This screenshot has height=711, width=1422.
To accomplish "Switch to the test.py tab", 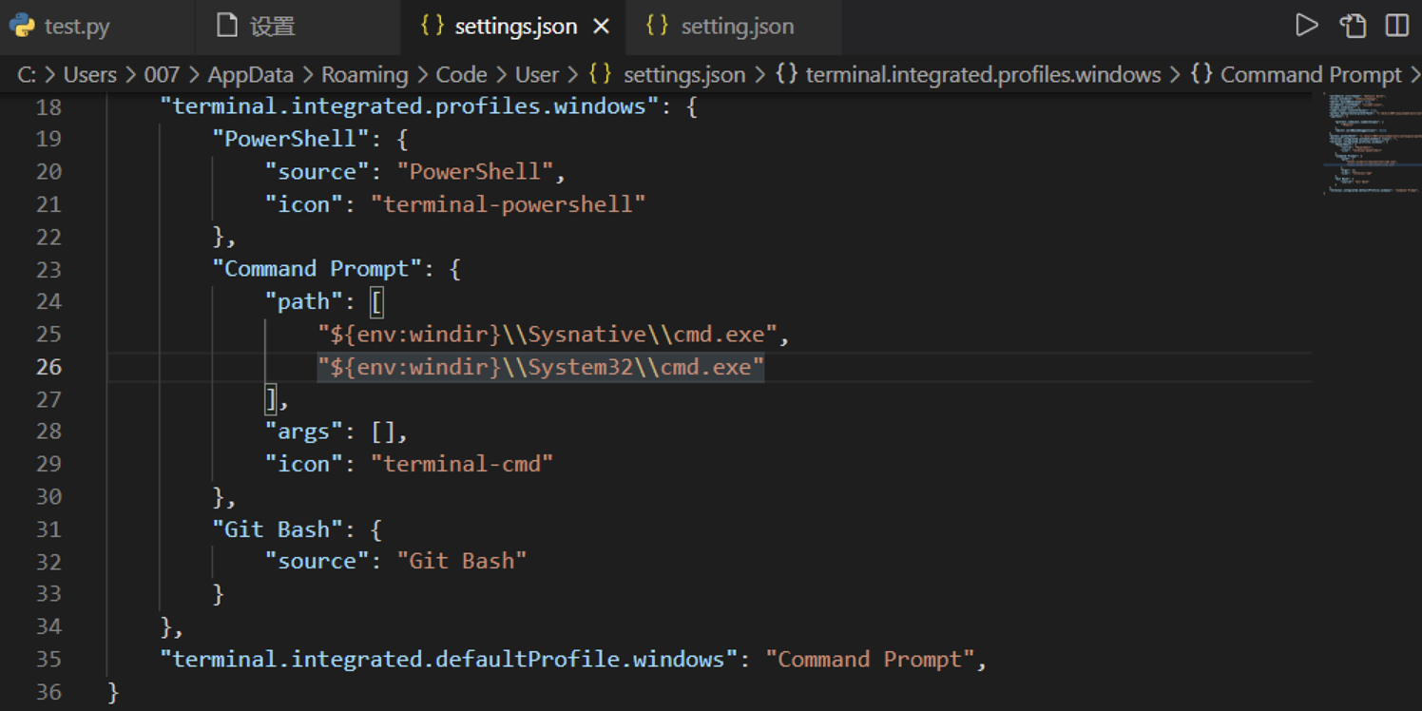I will coord(97,27).
